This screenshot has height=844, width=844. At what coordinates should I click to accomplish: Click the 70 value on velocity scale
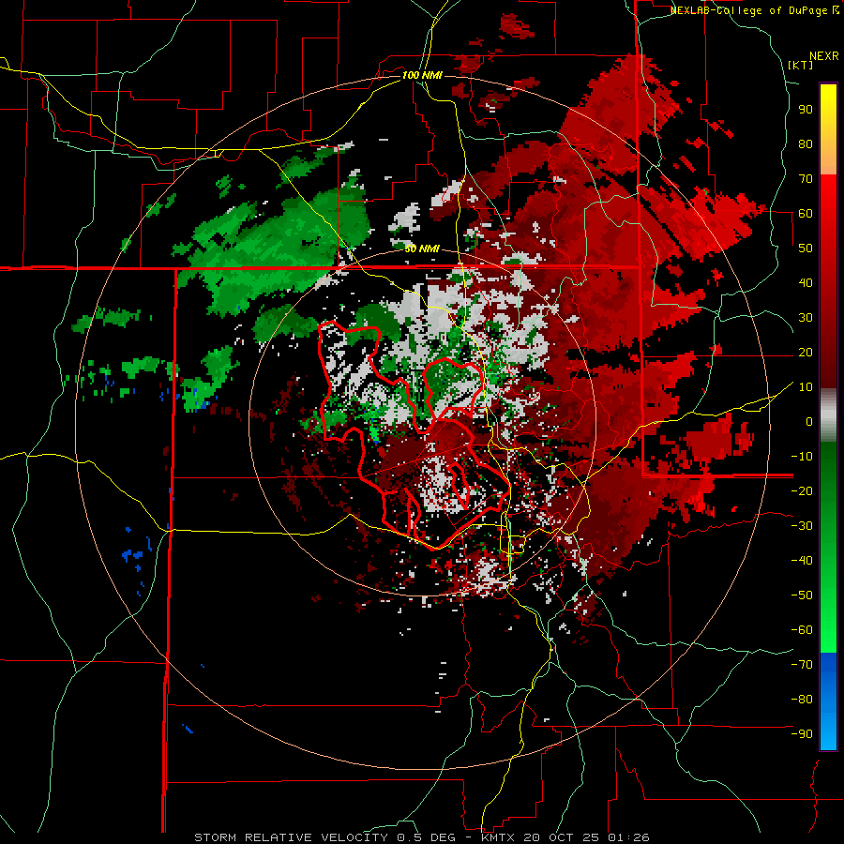click(x=806, y=179)
